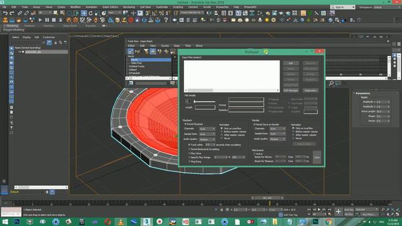Screen dimensions: 402x226
Task: Click the large plus Set Keys icon
Action: click(339, 212)
